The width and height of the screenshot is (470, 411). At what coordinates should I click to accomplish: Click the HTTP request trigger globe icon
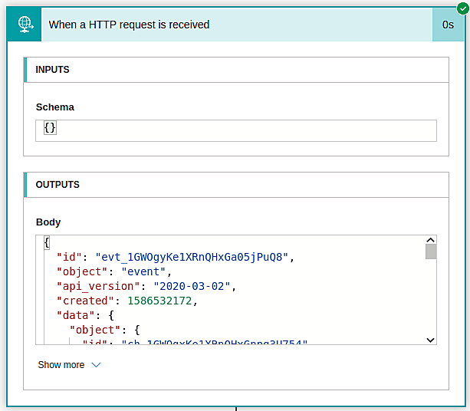25,24
